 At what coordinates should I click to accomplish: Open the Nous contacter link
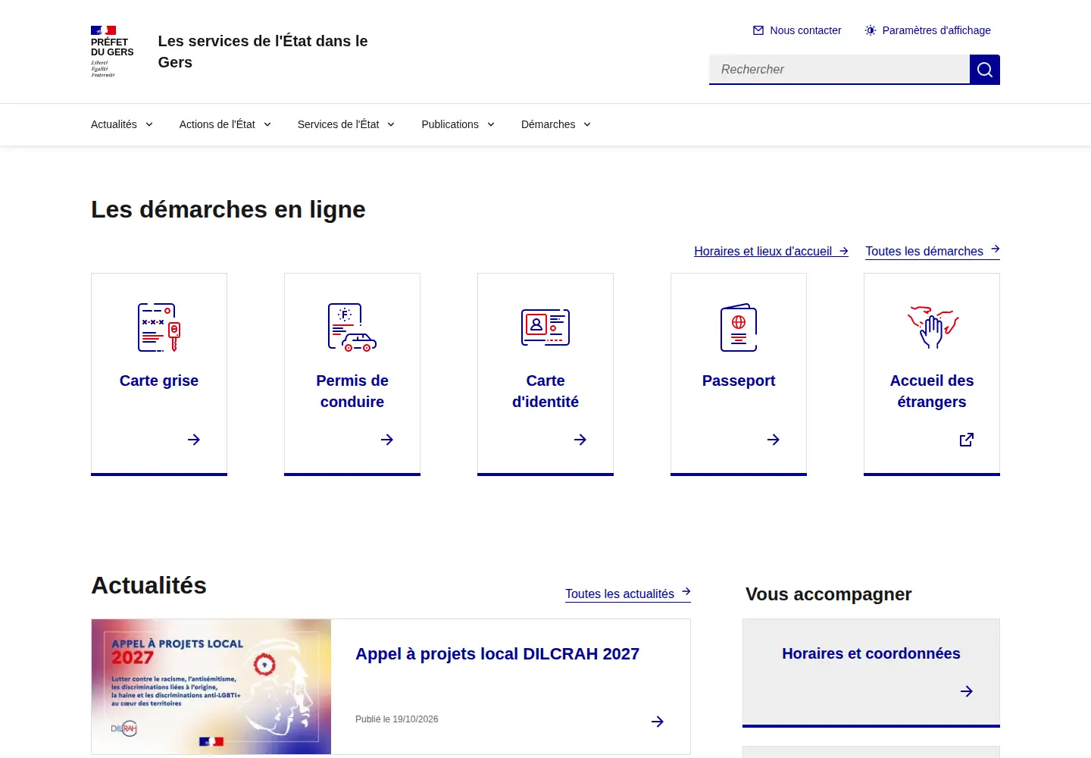point(797,30)
